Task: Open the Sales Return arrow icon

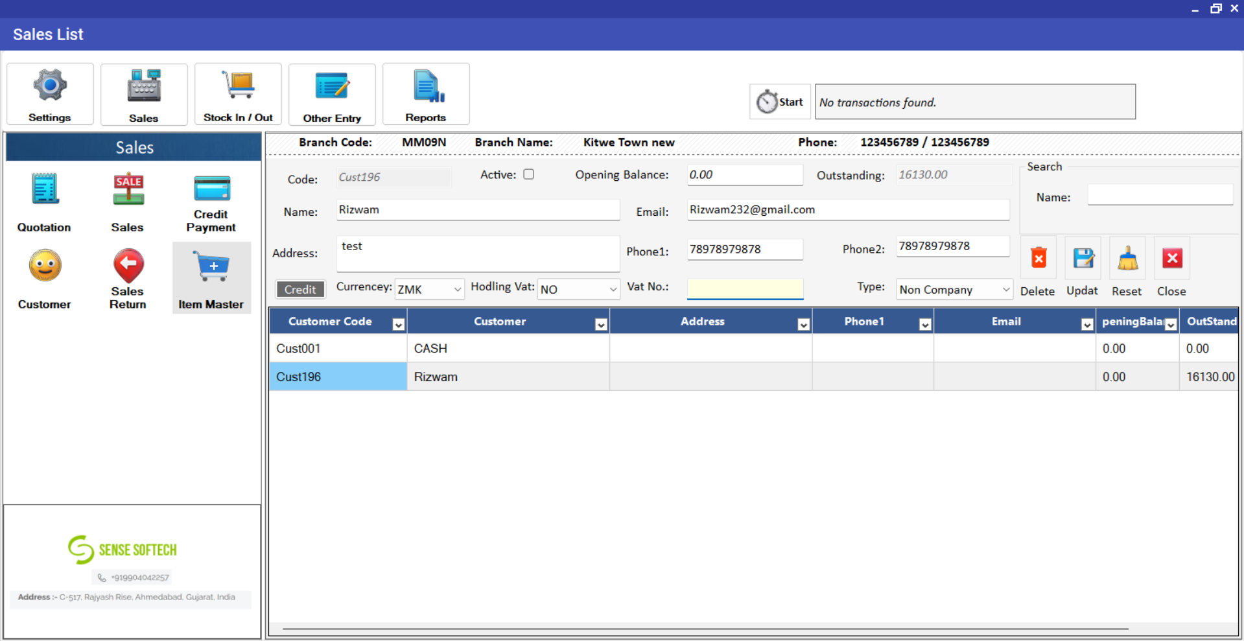Action: coord(128,265)
